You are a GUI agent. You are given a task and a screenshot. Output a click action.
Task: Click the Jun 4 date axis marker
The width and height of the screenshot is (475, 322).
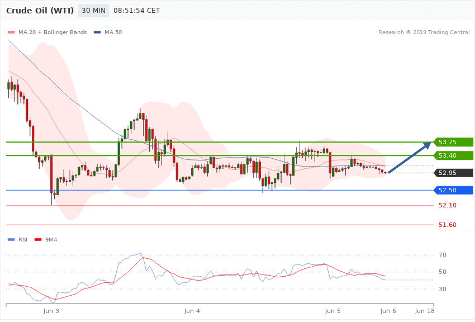click(192, 311)
